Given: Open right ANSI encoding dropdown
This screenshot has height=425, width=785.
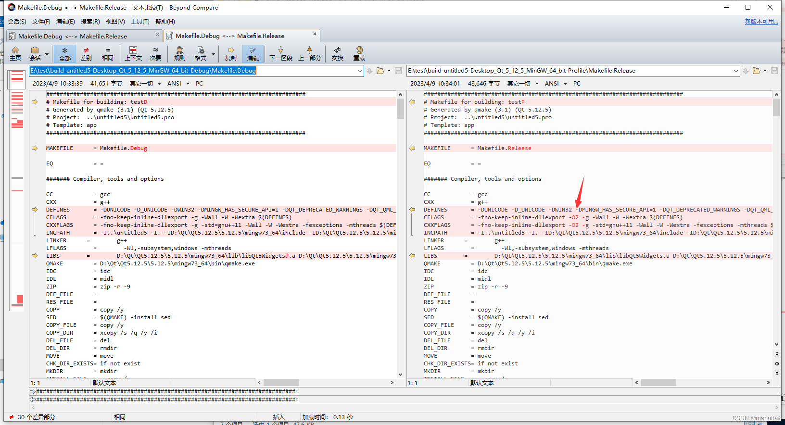Looking at the screenshot, I should [x=556, y=84].
